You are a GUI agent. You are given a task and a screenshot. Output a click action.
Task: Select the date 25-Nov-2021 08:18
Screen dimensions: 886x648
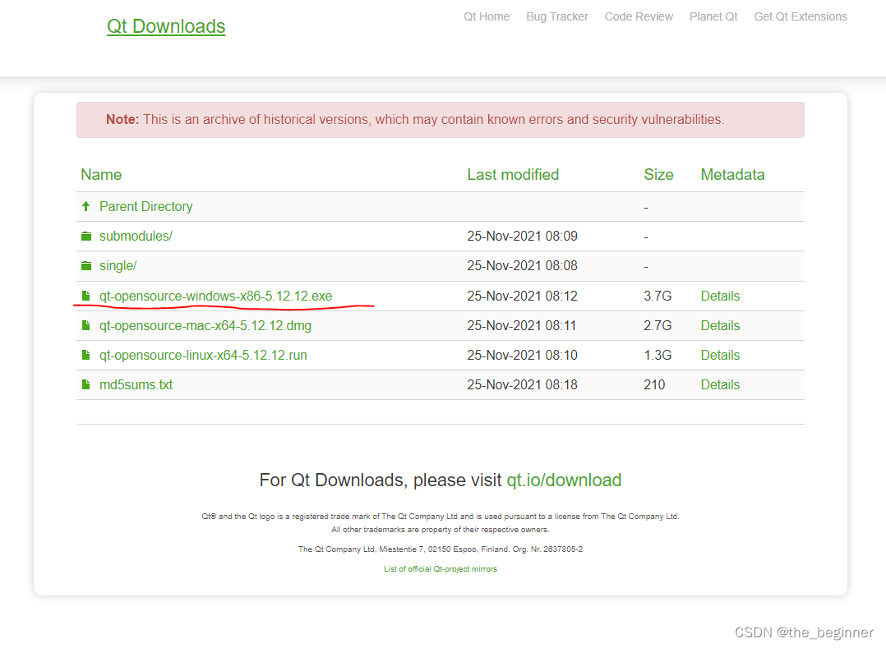pyautogui.click(x=522, y=385)
